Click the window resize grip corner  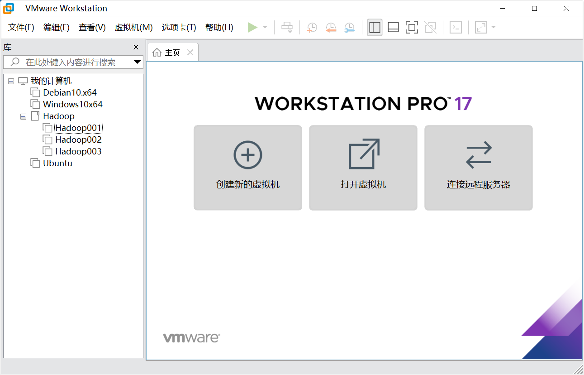pos(579,370)
